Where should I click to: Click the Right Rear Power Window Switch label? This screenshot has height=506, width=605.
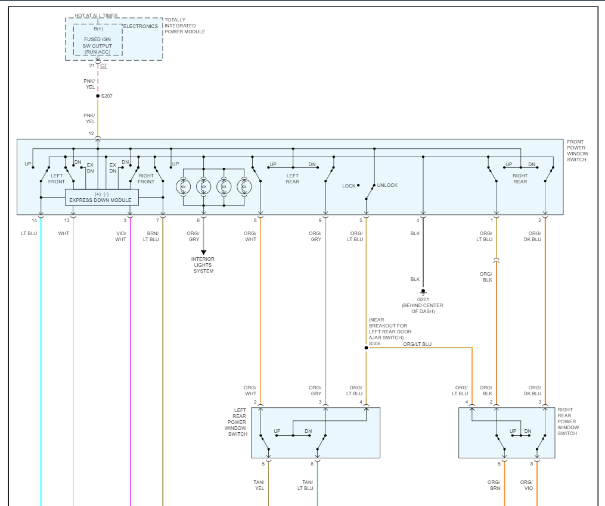coord(568,421)
